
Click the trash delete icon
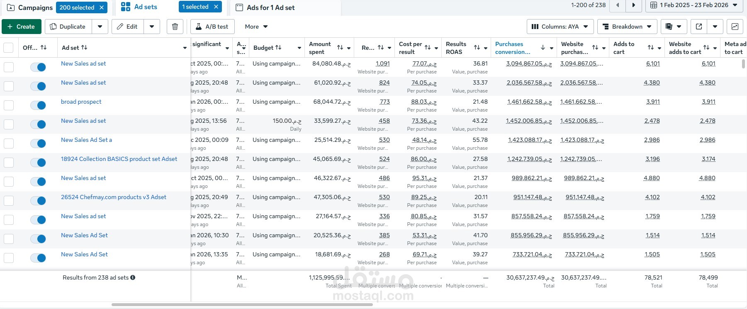[175, 27]
